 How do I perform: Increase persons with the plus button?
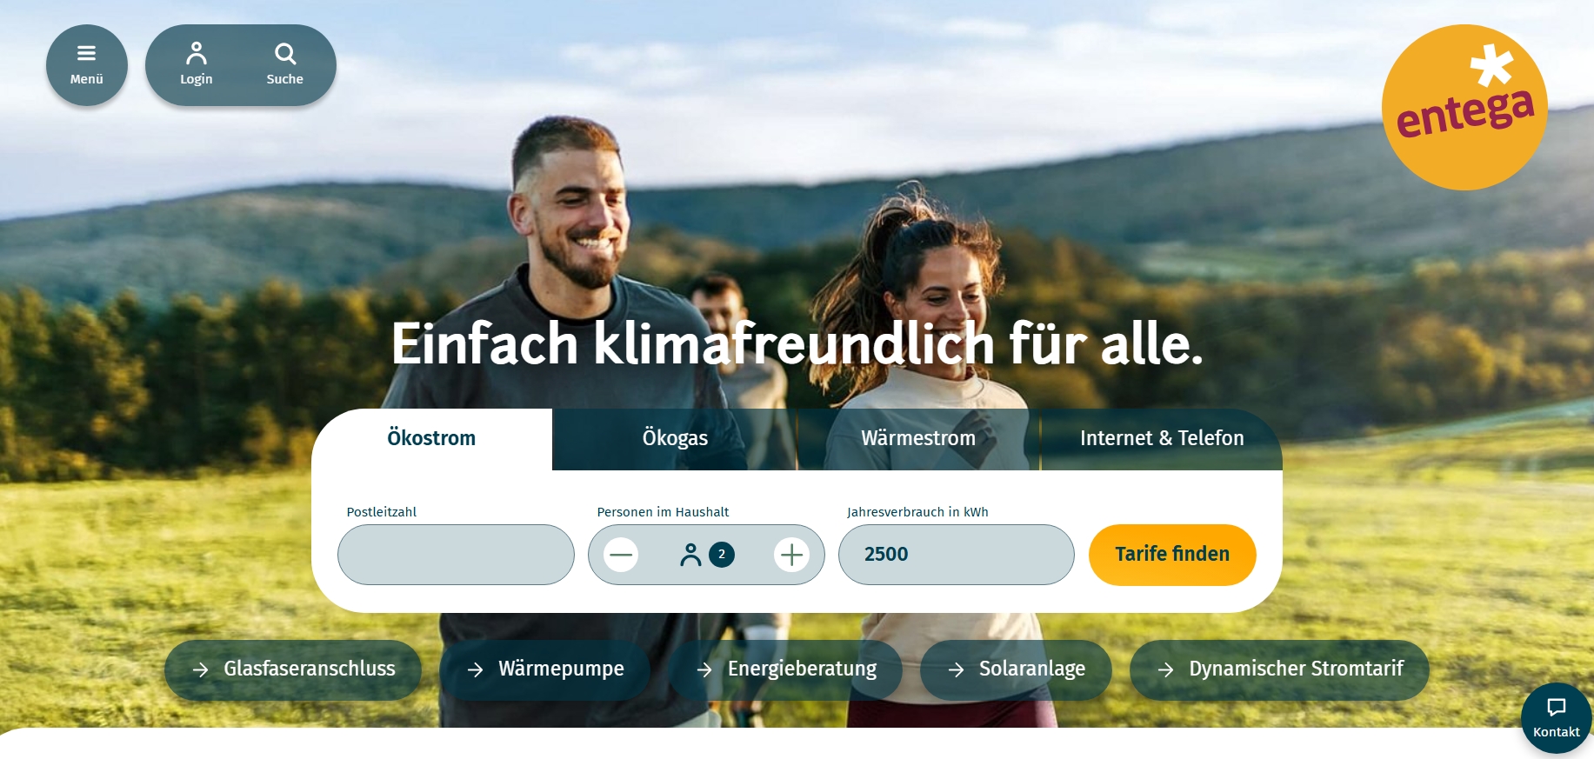tap(791, 555)
